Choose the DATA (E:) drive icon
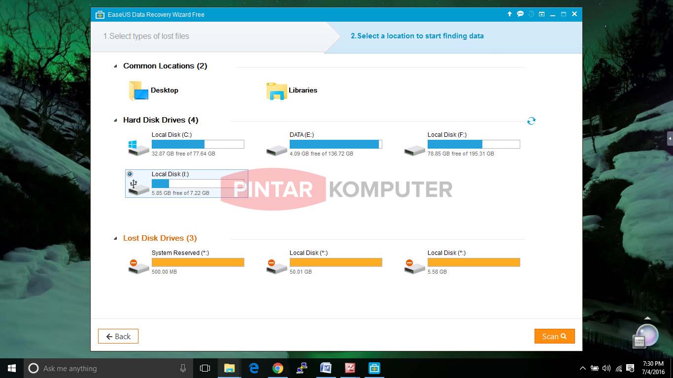The width and height of the screenshot is (673, 378). coord(276,150)
